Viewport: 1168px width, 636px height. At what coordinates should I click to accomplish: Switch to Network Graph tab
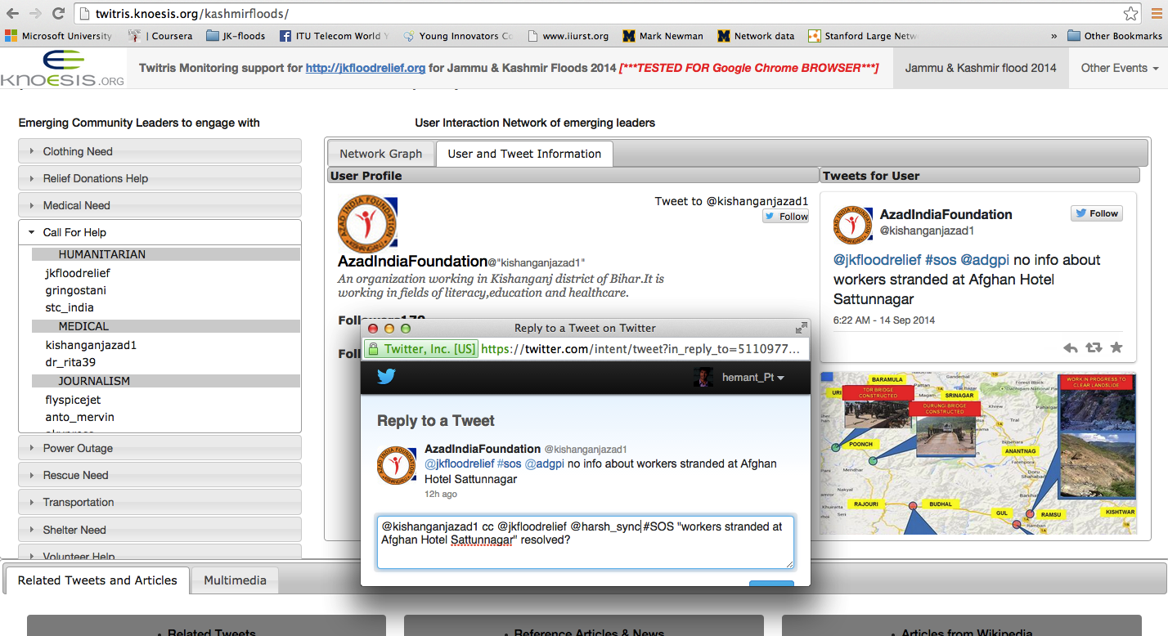coord(381,154)
